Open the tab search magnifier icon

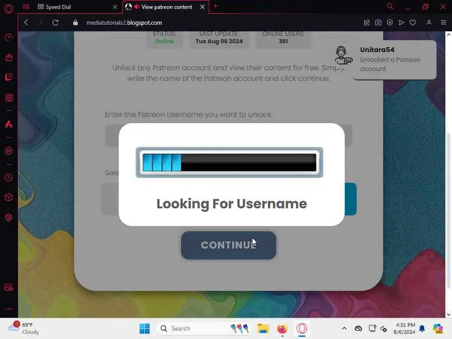click(x=390, y=6)
